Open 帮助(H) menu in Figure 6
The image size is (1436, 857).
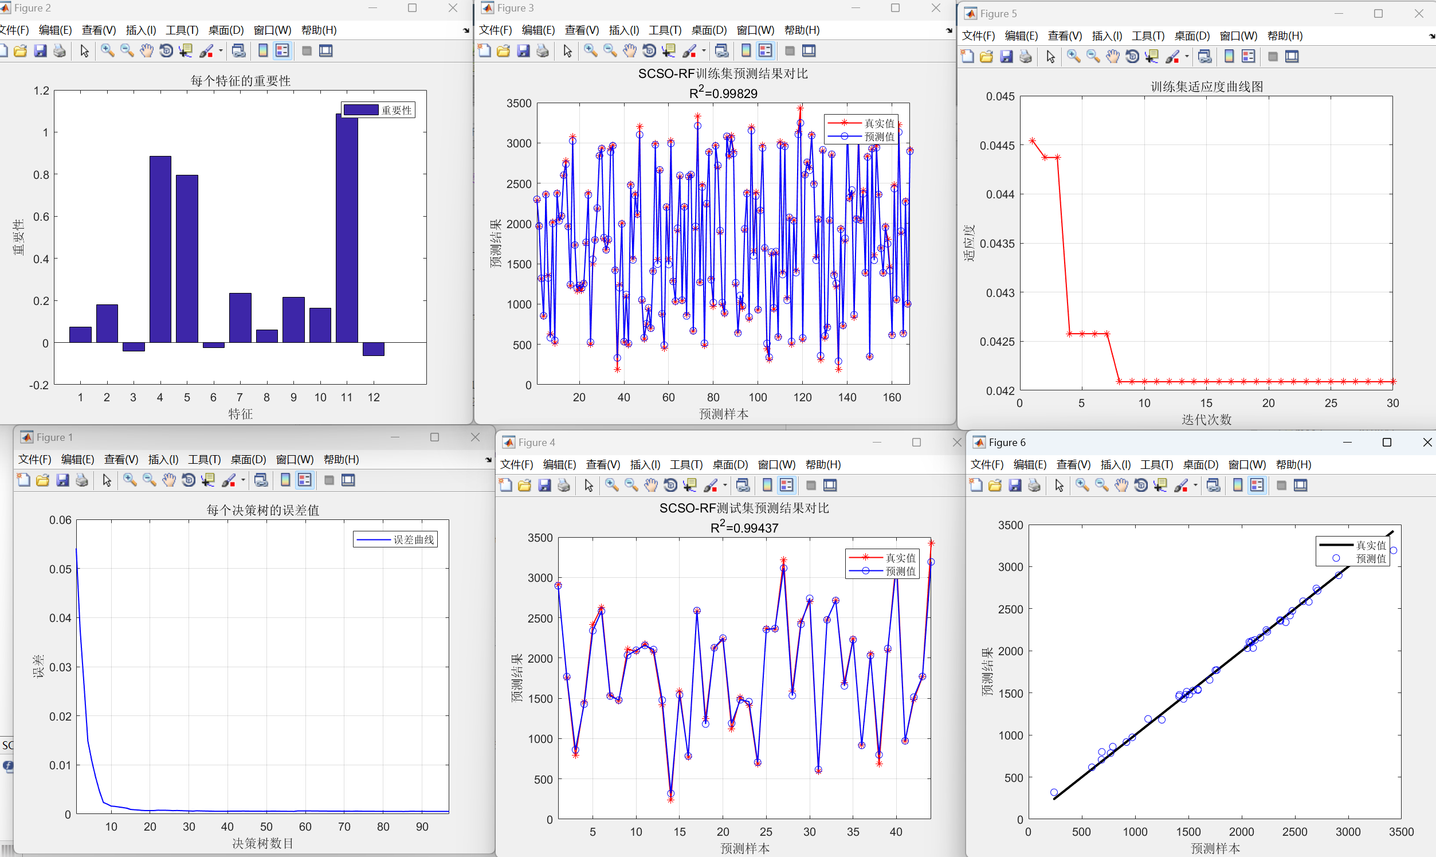click(x=1293, y=464)
